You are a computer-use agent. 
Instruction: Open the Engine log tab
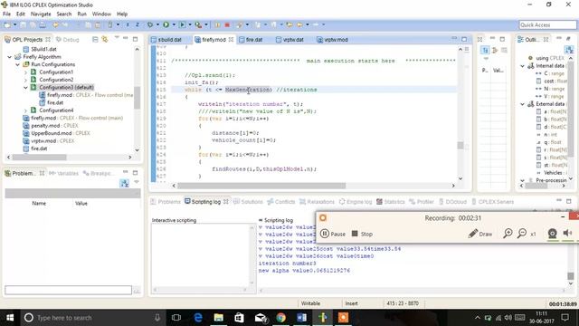click(x=356, y=202)
